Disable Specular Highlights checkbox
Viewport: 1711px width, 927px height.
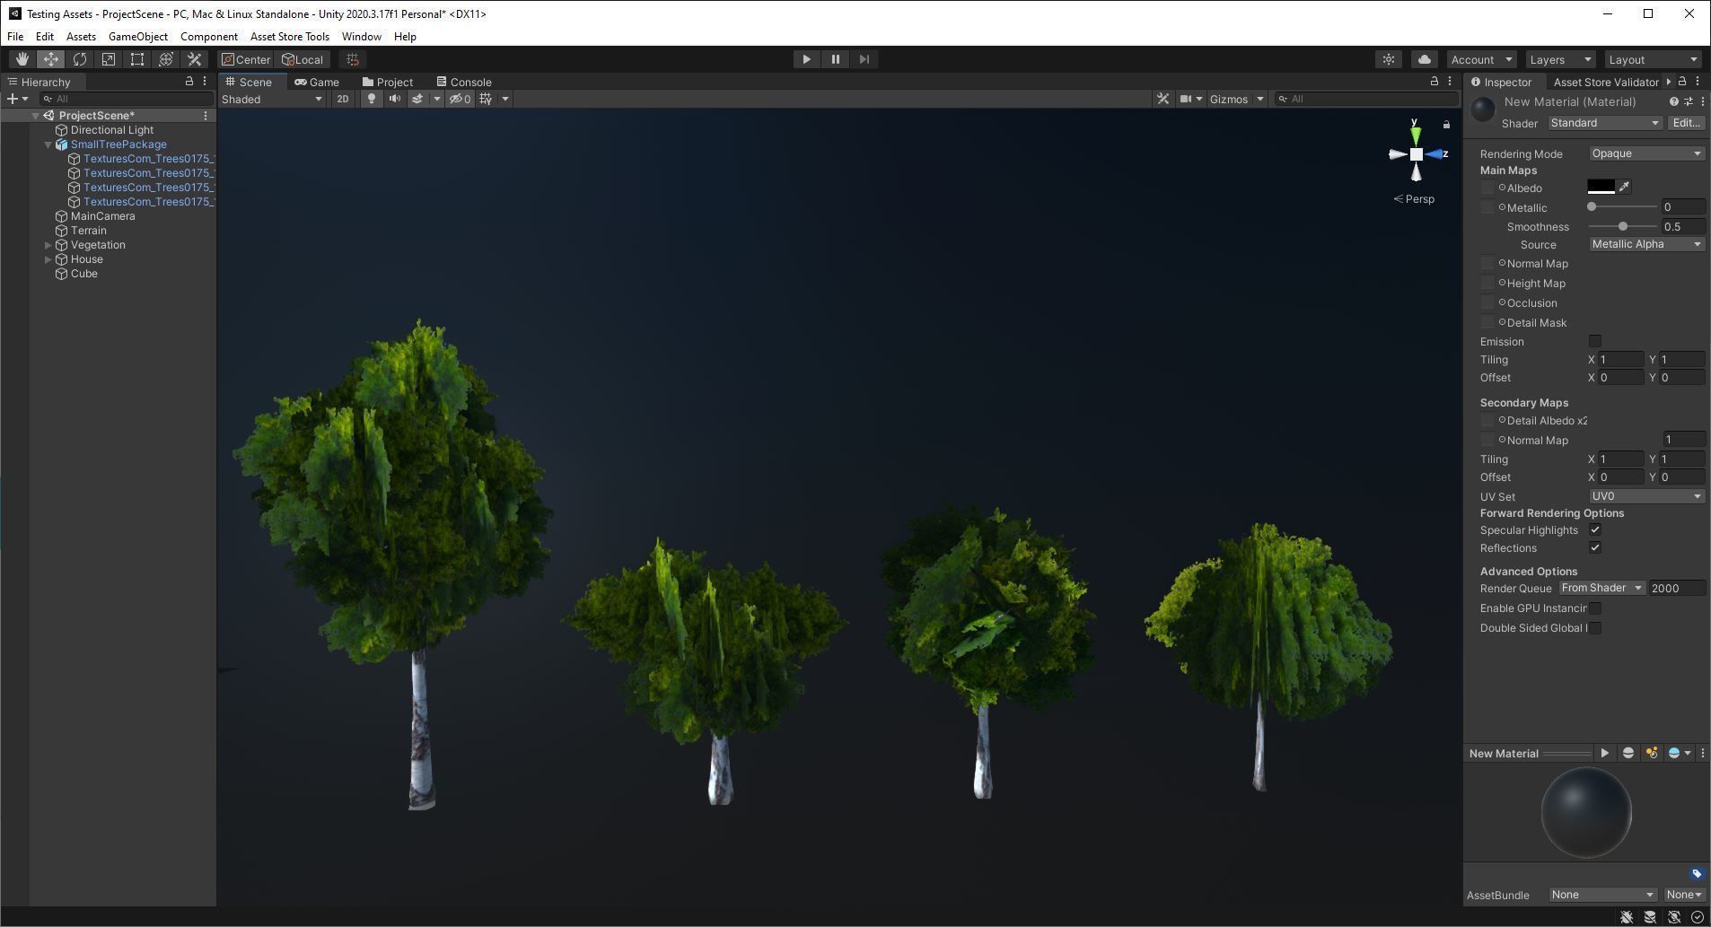point(1595,530)
